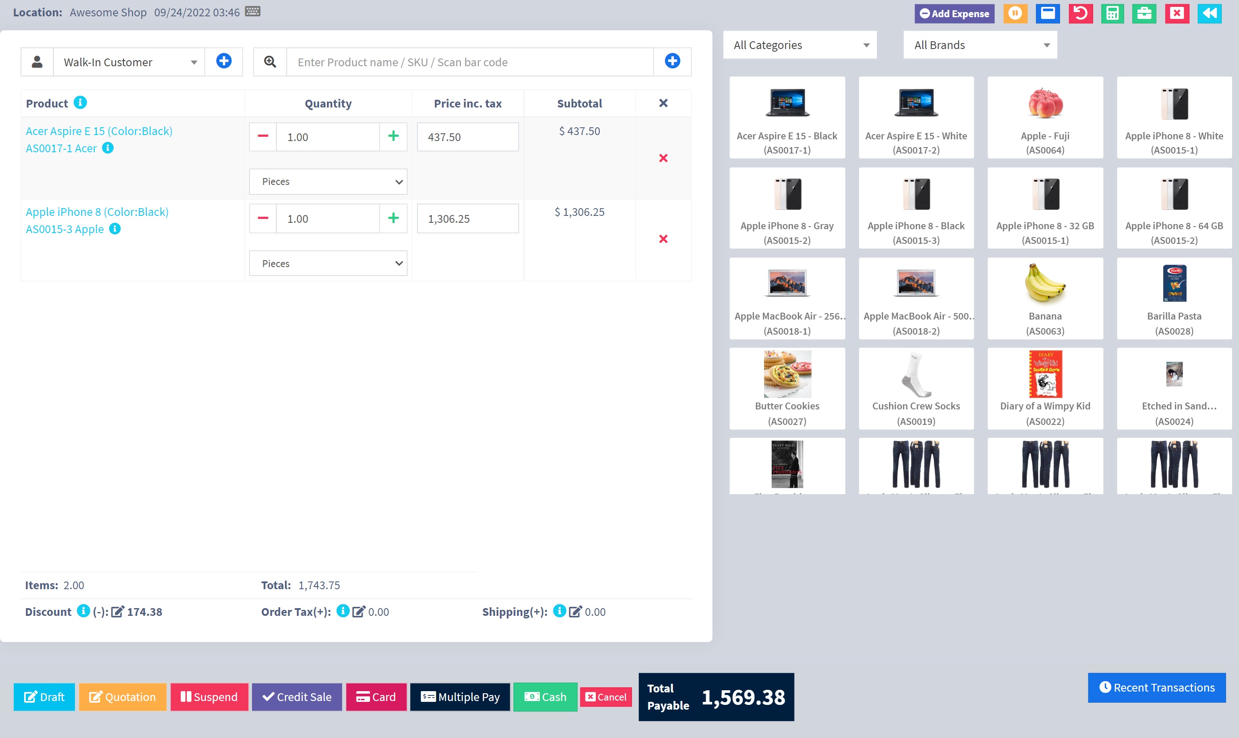Open the suspended sales pause icon
Viewport: 1239px width, 738px height.
(x=1015, y=13)
